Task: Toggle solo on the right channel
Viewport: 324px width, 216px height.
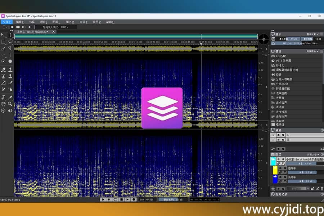Action: (x=283, y=140)
